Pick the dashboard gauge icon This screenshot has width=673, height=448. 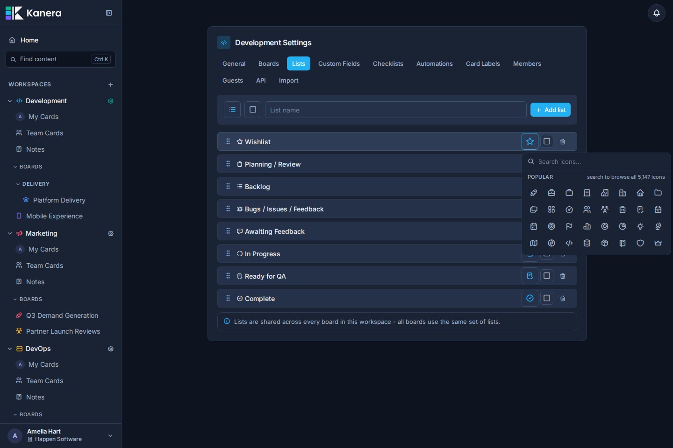[x=569, y=210]
